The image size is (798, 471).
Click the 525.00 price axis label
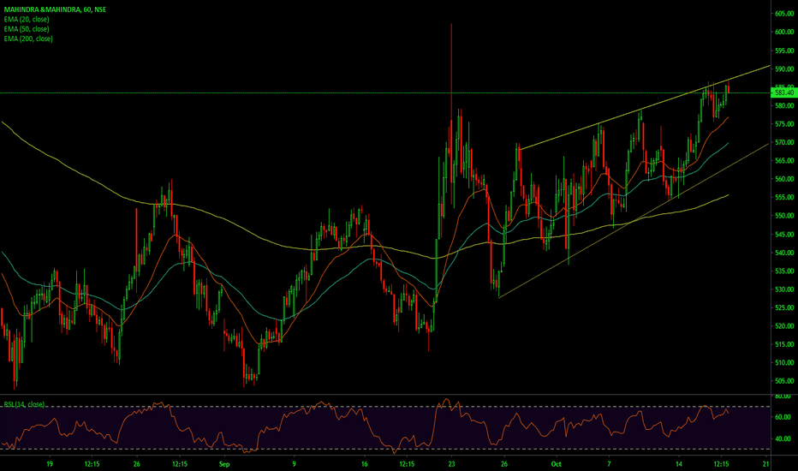click(x=784, y=308)
